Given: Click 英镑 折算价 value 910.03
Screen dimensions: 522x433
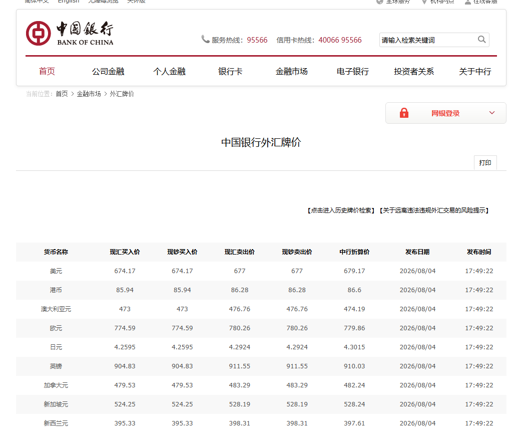Looking at the screenshot, I should coord(354,366).
